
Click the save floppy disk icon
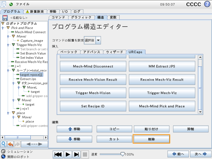[5, 18]
